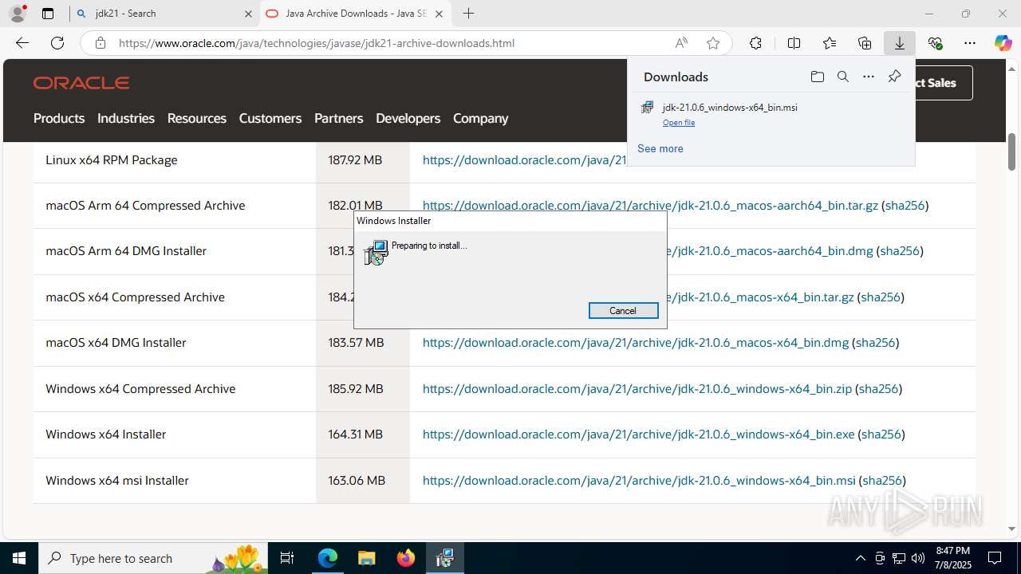
Task: Toggle the Downloads toolbar button
Action: click(x=900, y=43)
